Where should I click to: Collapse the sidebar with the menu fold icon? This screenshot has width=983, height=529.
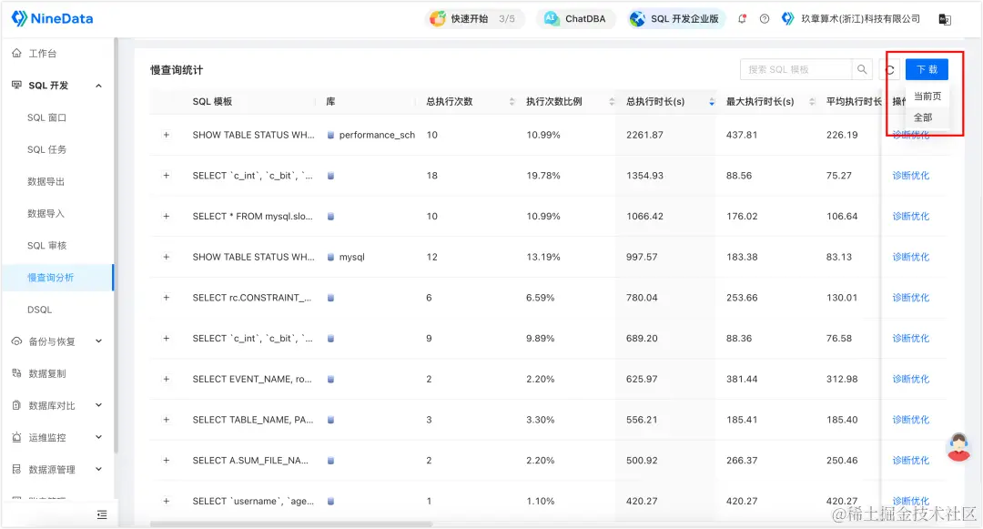pos(102,514)
